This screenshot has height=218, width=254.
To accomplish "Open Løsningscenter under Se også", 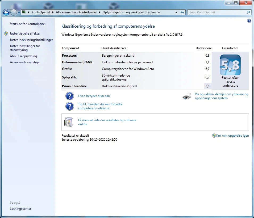I will [x=20, y=209].
